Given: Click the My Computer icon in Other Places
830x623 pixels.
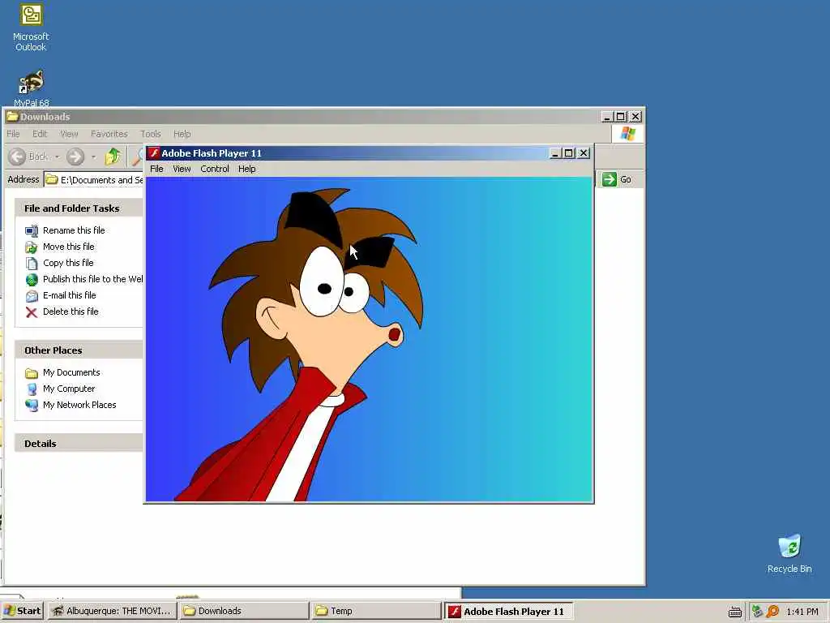Looking at the screenshot, I should [x=32, y=389].
